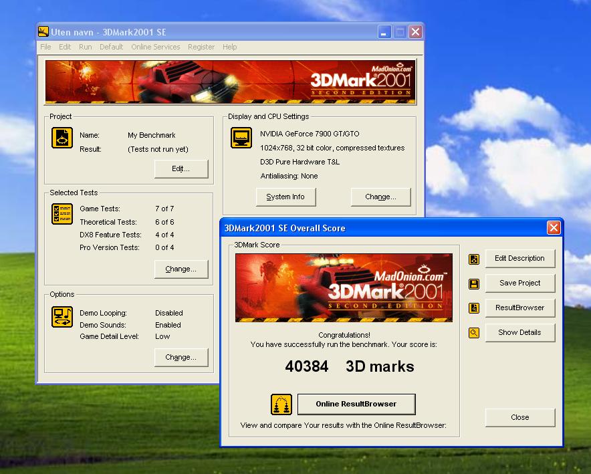Click the 'Congratulations!' text
591x474 pixels.
[344, 335]
